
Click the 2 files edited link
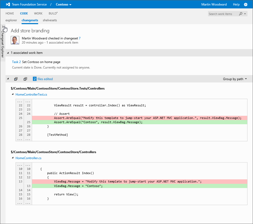[43, 79]
